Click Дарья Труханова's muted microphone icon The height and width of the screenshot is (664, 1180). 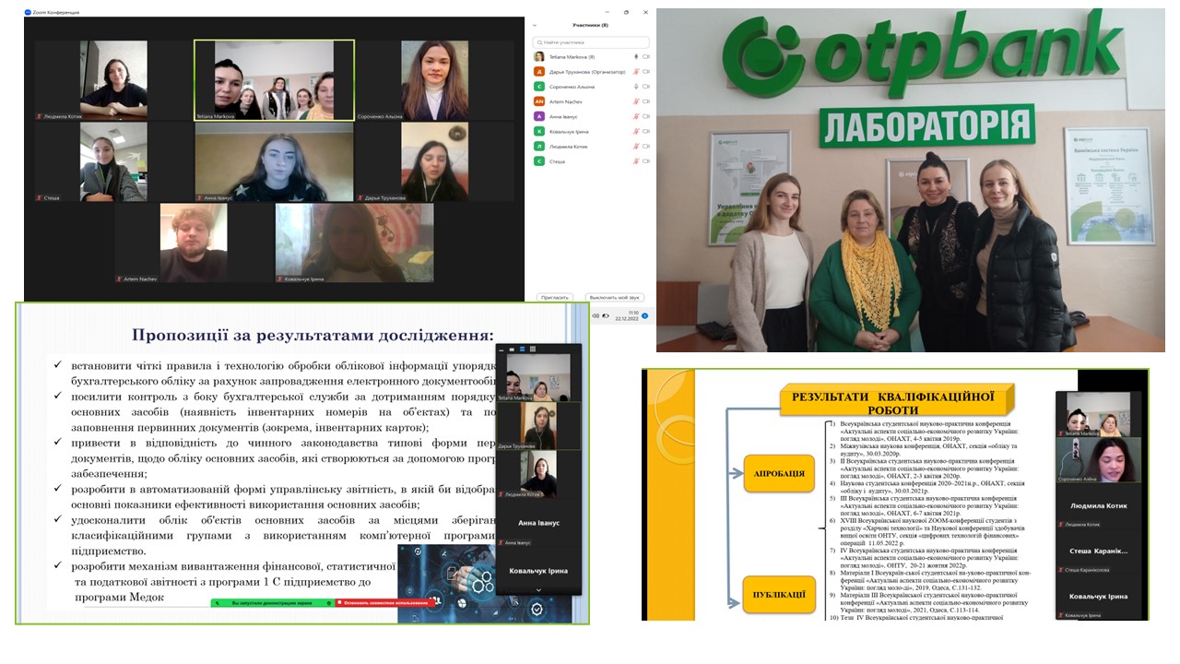(636, 72)
